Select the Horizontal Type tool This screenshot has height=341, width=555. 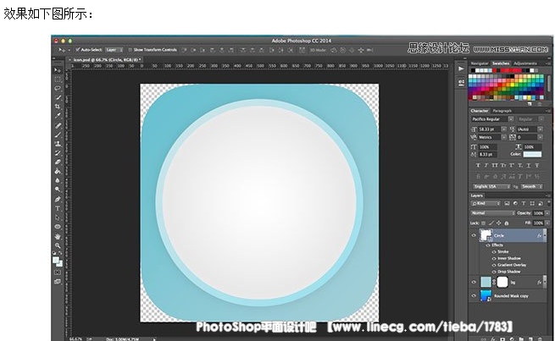pyautogui.click(x=58, y=208)
